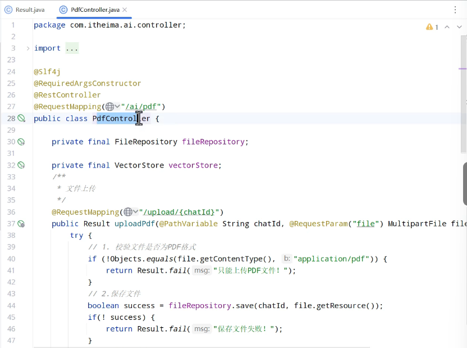Click the "msg:" hint on line 41
467x348 pixels.
click(x=202, y=270)
